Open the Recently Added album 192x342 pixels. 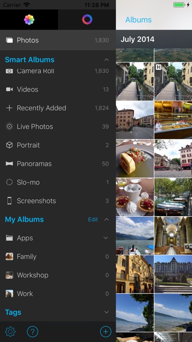tap(58, 108)
